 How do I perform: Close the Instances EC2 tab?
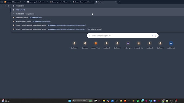[24, 2]
